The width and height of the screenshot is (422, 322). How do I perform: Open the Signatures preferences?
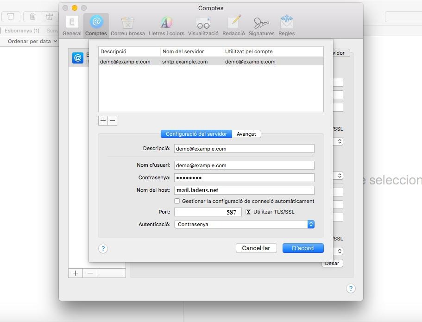(261, 25)
